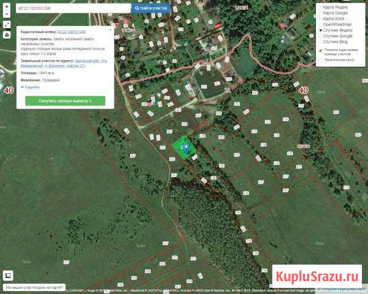Click the blue location marker on the plot
The height and width of the screenshot is (294, 368).
tap(185, 148)
